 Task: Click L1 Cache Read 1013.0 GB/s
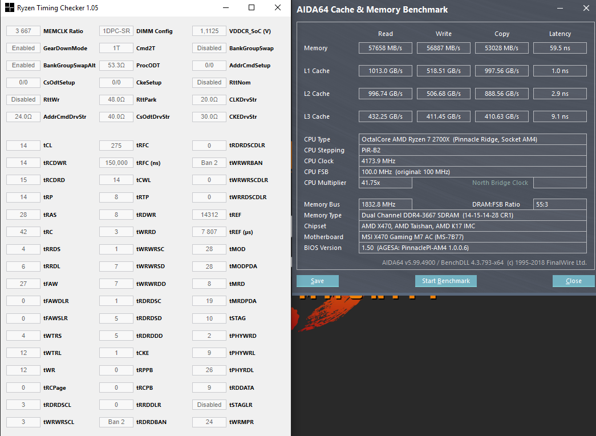pos(386,71)
